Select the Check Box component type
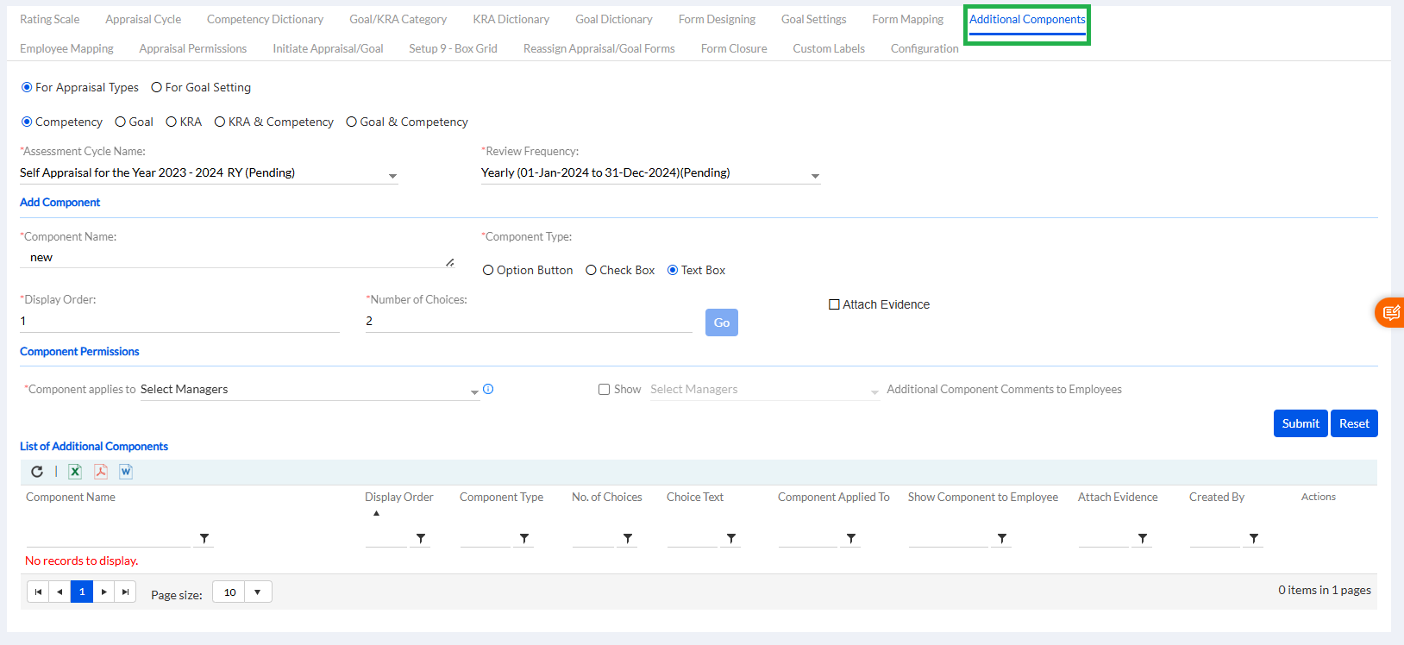 592,271
